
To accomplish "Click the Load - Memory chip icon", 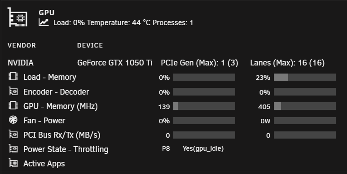I will coord(13,77).
